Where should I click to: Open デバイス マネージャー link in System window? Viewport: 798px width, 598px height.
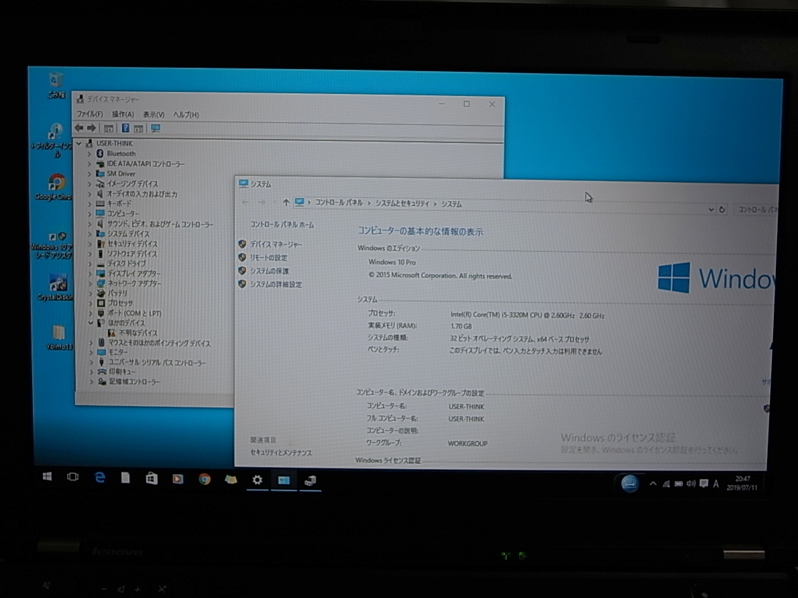point(276,244)
